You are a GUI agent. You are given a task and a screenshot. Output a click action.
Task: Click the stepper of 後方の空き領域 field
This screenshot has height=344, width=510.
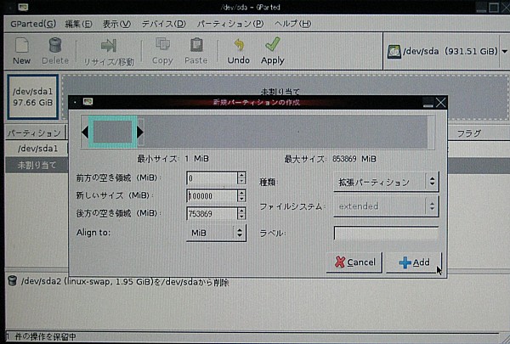pos(241,213)
